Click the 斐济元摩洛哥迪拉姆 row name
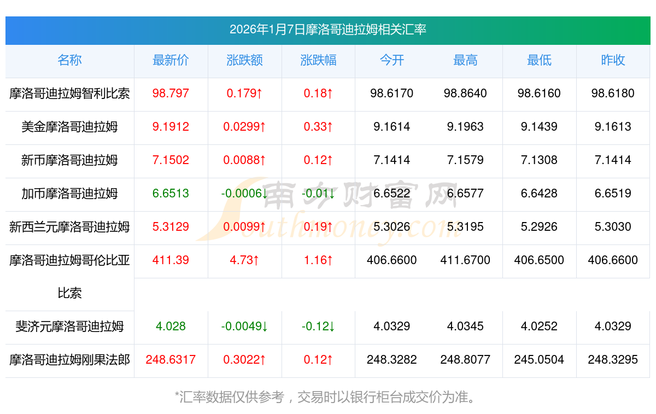This screenshot has width=656, height=414. point(69,327)
